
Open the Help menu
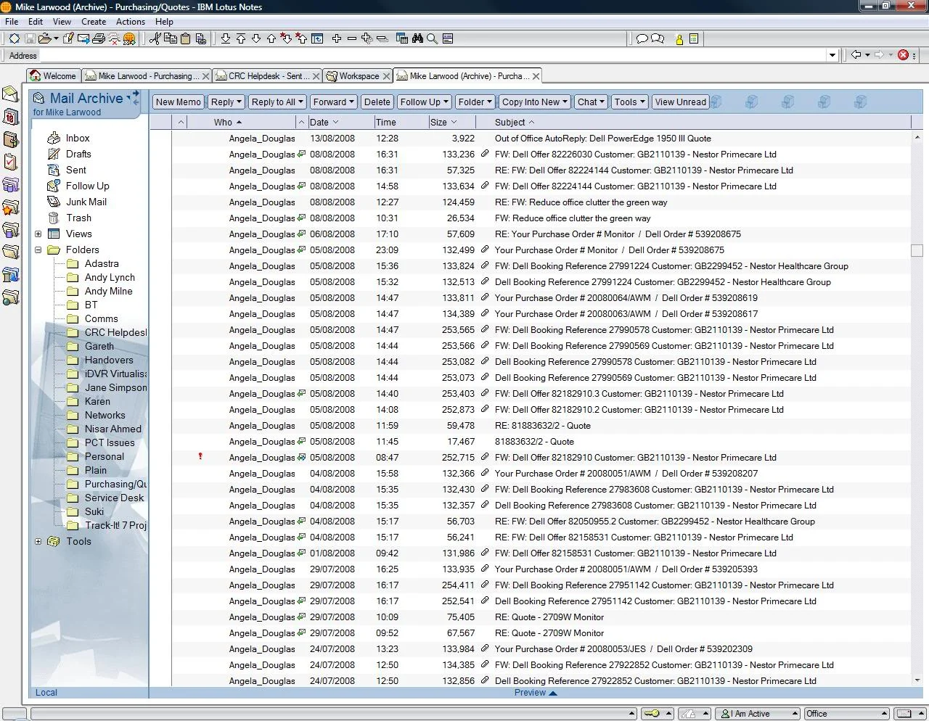click(164, 22)
